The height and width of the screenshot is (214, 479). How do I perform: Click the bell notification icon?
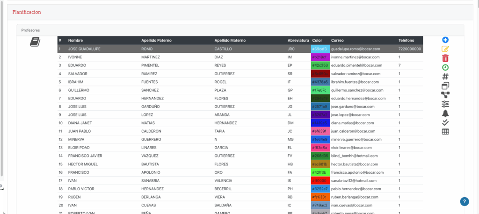(x=445, y=113)
